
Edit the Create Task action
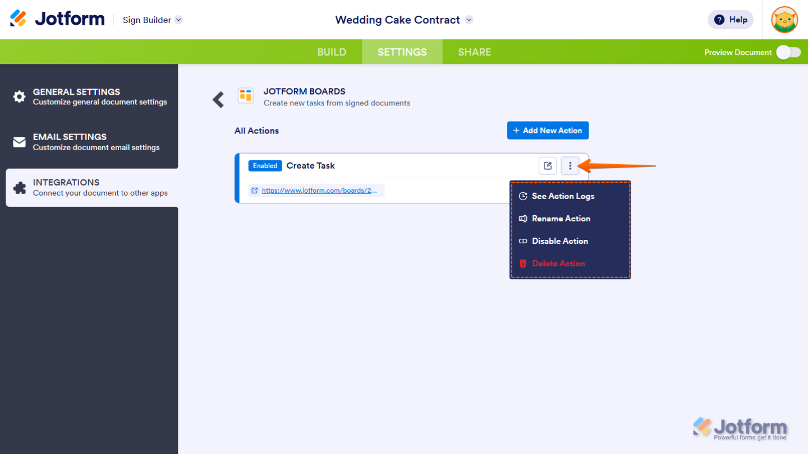pyautogui.click(x=548, y=166)
